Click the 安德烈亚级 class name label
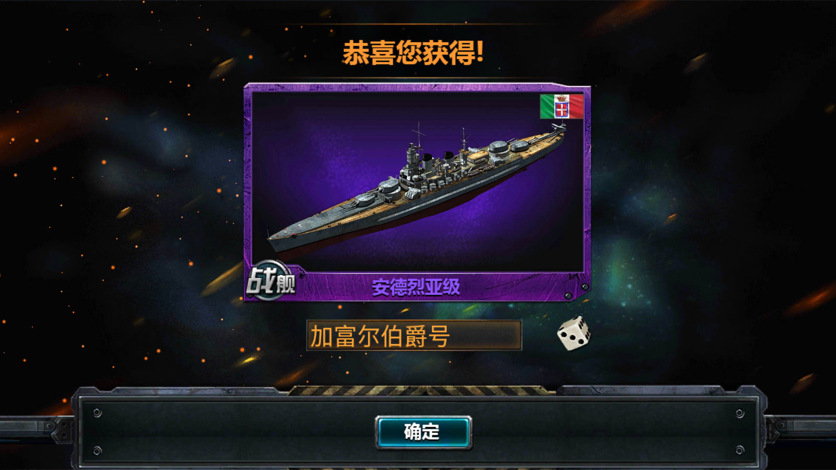Viewport: 836px width, 470px height. click(x=416, y=287)
